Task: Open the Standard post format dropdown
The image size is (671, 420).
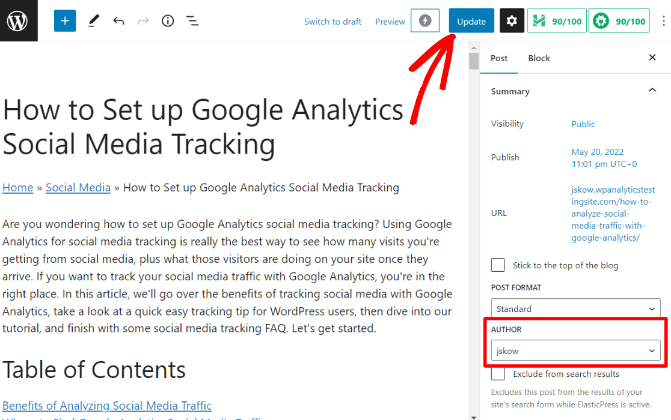Action: click(575, 308)
